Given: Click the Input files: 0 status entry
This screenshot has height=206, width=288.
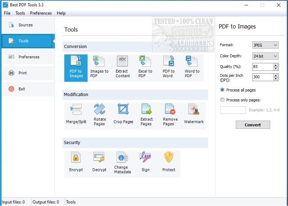Looking at the screenshot, I should 13,202.
